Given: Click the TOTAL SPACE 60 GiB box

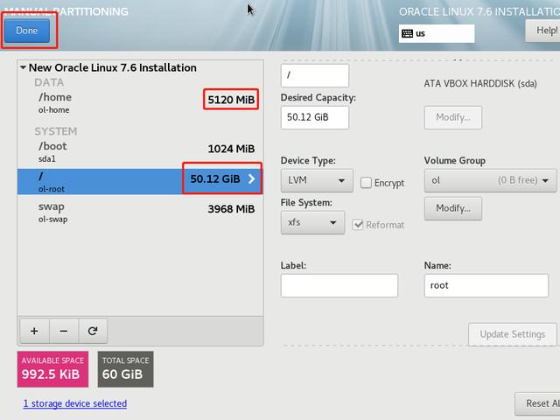Looking at the screenshot, I should point(126,369).
